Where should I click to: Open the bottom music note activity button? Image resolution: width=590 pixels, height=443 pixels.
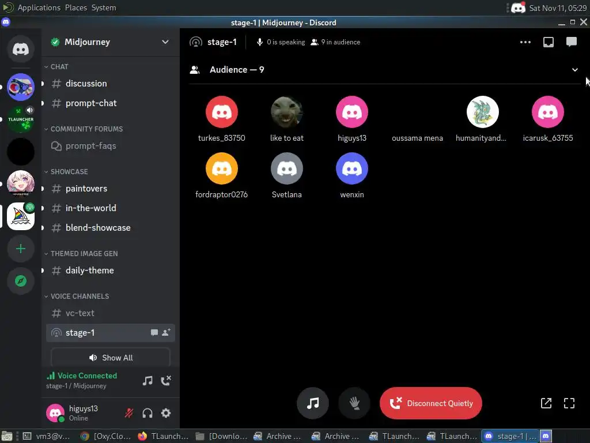313,403
